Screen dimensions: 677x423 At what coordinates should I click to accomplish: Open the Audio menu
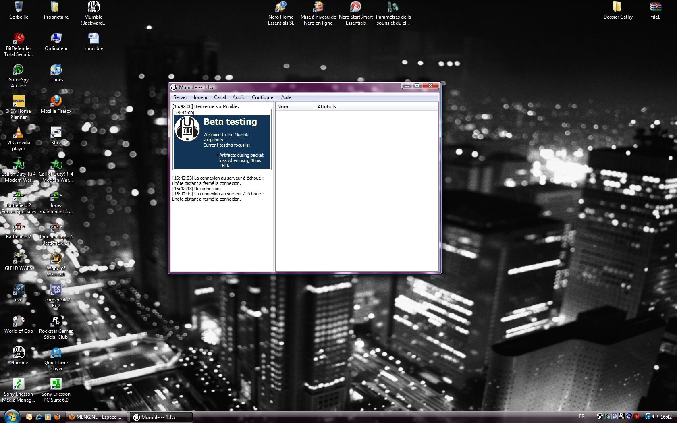pos(239,97)
